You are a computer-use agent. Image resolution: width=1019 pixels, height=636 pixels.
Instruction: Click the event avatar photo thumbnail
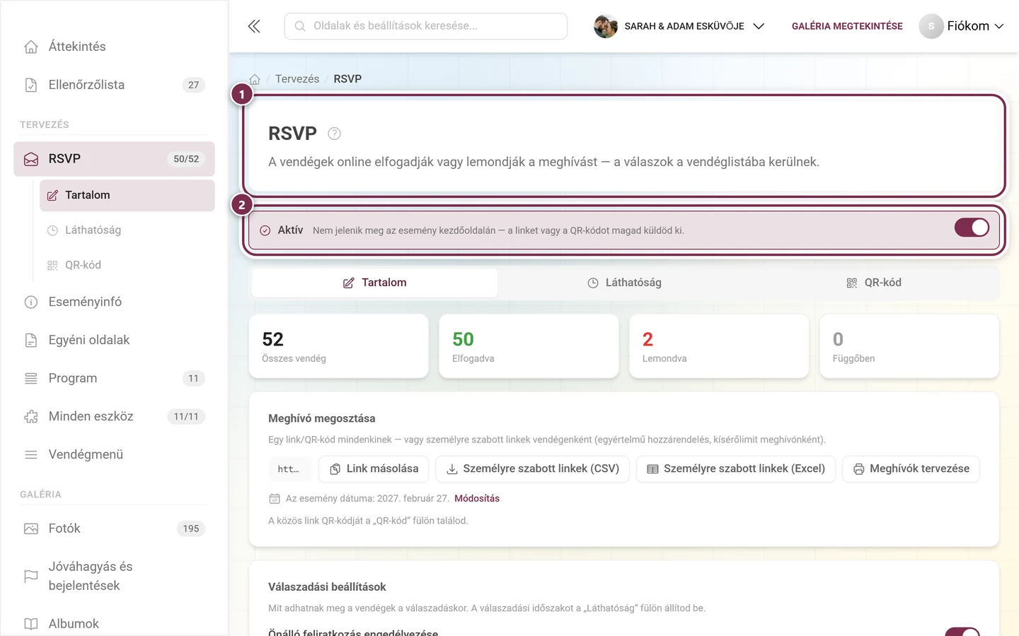[x=605, y=26]
